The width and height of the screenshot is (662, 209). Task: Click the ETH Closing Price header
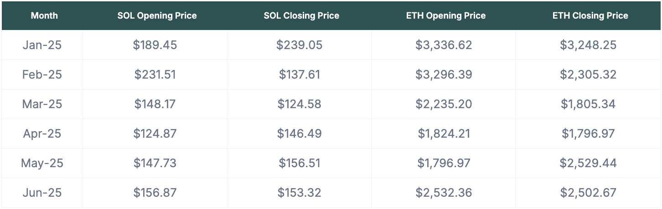pyautogui.click(x=590, y=15)
